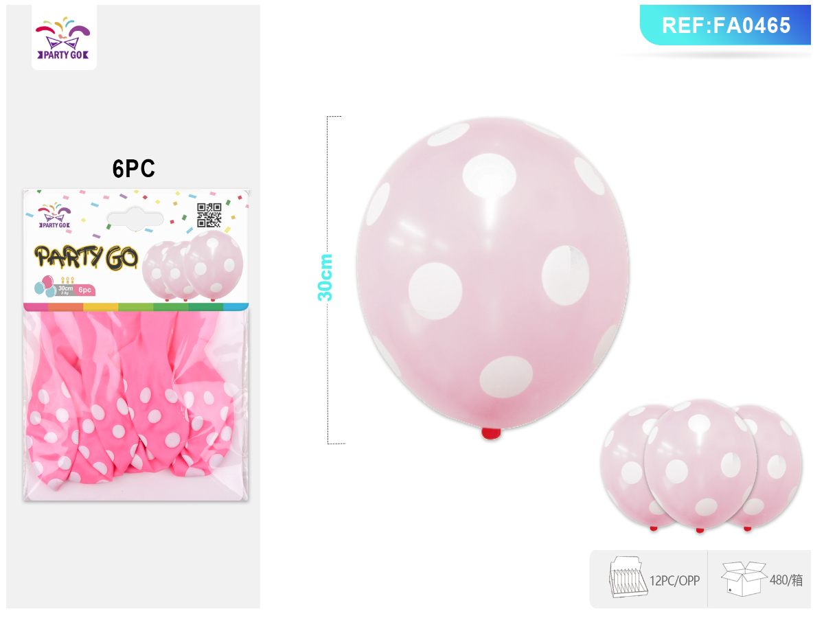The image size is (824, 618).
Task: Click the rainbow color stripe on package
Action: pyautogui.click(x=136, y=306)
